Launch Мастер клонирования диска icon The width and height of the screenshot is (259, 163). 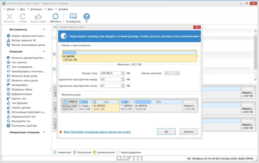coord(8,45)
